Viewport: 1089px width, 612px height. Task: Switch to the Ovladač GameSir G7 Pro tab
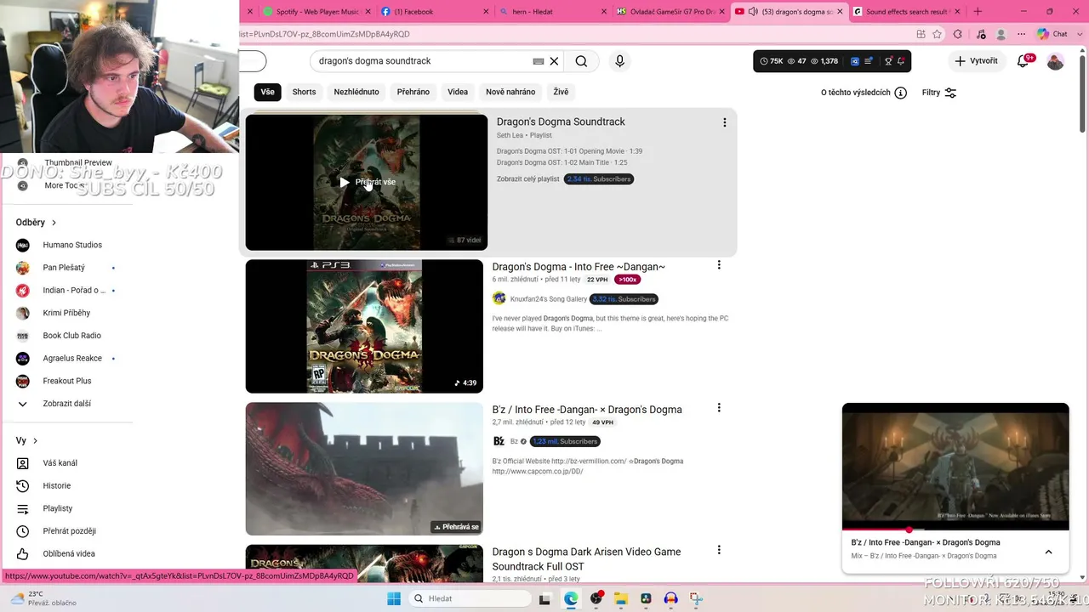pyautogui.click(x=670, y=11)
